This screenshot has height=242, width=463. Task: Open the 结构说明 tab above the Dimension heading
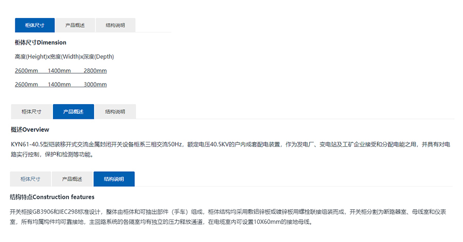pos(115,25)
